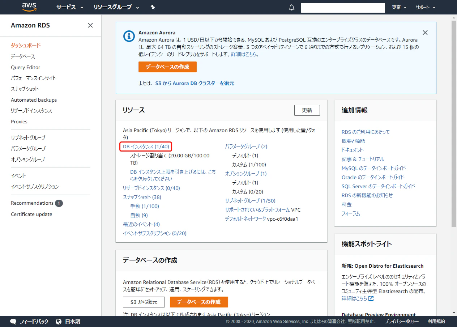The width and height of the screenshot is (457, 327).
Task: Open Oracle のデータインポートガイド link
Action: coord(373,177)
